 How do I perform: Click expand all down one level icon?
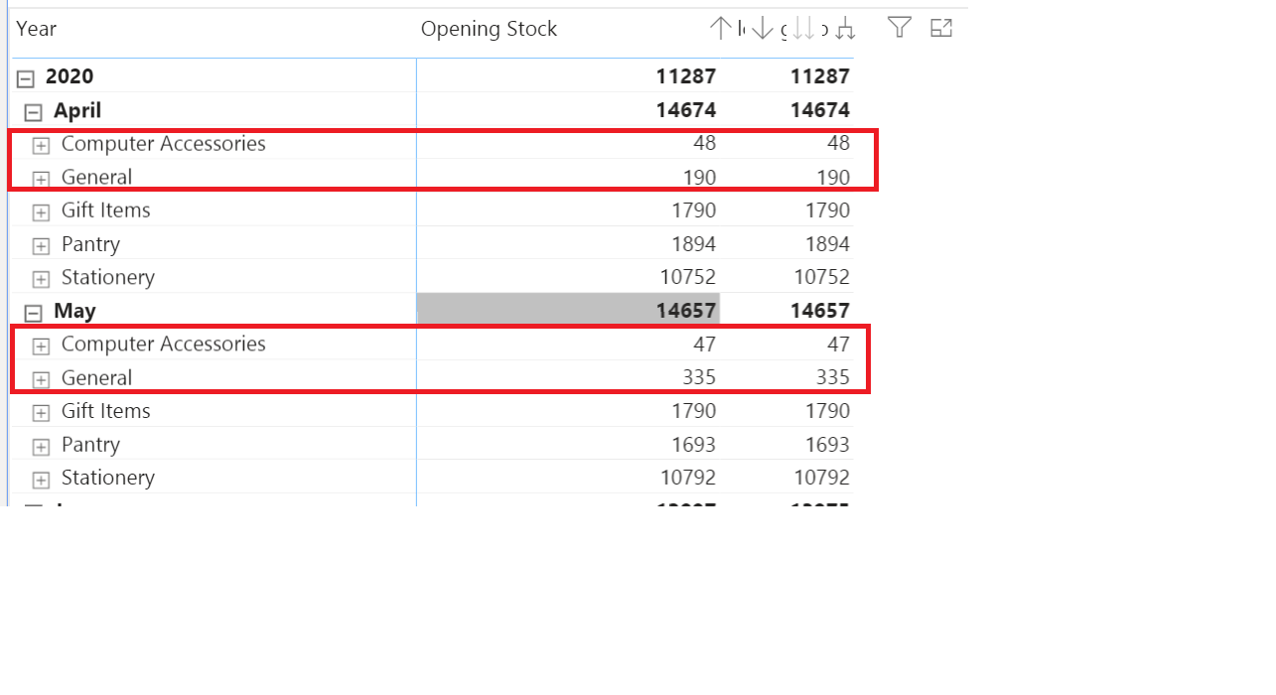coord(845,28)
